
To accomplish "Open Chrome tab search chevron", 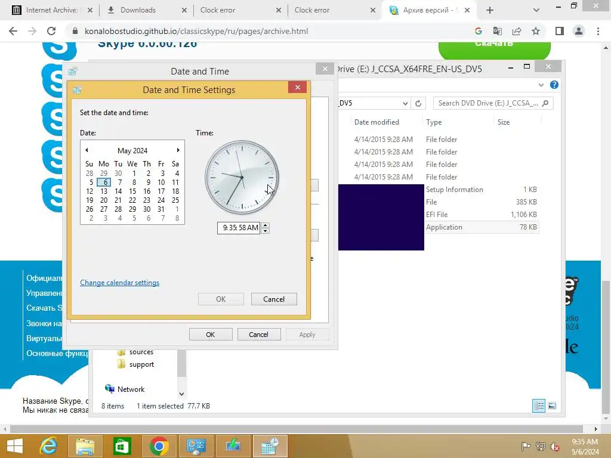I will (x=536, y=10).
